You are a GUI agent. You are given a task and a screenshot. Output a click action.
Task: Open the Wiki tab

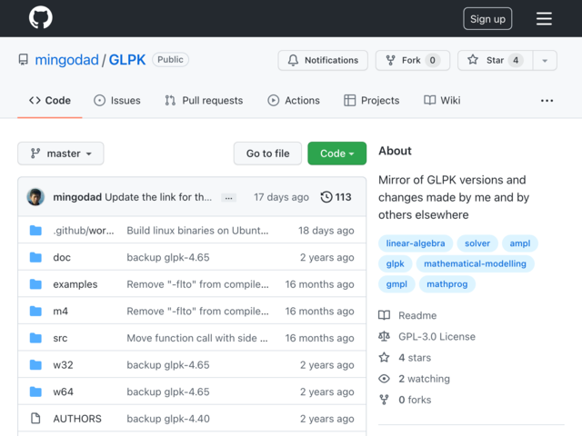point(442,101)
